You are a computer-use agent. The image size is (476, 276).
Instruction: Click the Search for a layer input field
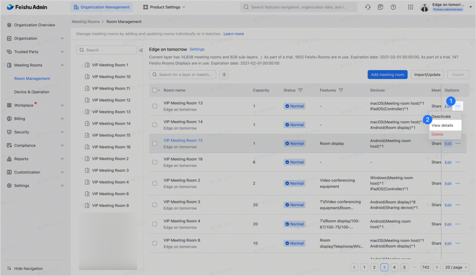[185, 75]
